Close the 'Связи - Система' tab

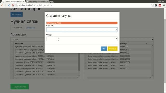click(24, 2)
